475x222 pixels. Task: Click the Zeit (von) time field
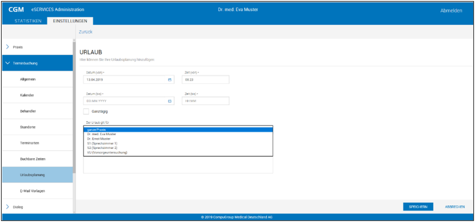[205, 79]
